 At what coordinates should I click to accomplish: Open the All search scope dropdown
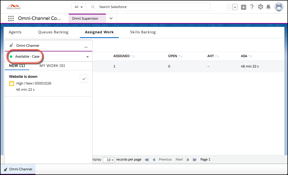coord(79,7)
